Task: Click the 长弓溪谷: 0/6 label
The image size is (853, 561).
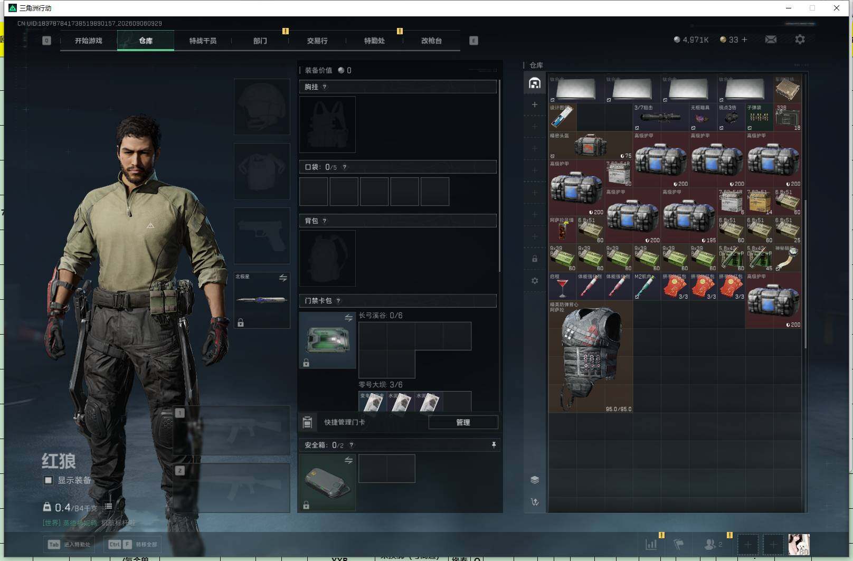Action: point(381,316)
